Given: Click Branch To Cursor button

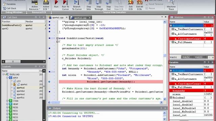Looking at the screenshot, I should [77, 5].
